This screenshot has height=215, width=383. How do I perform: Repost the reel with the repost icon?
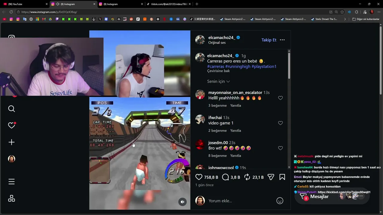pyautogui.click(x=247, y=177)
